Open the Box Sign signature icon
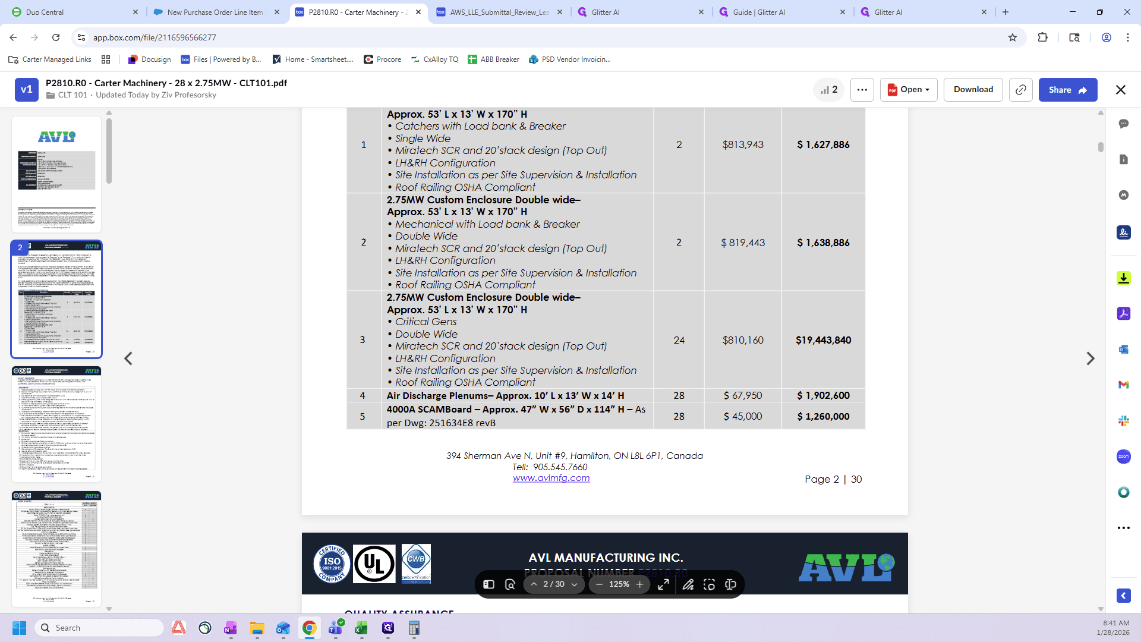The image size is (1141, 642). 1123,232
